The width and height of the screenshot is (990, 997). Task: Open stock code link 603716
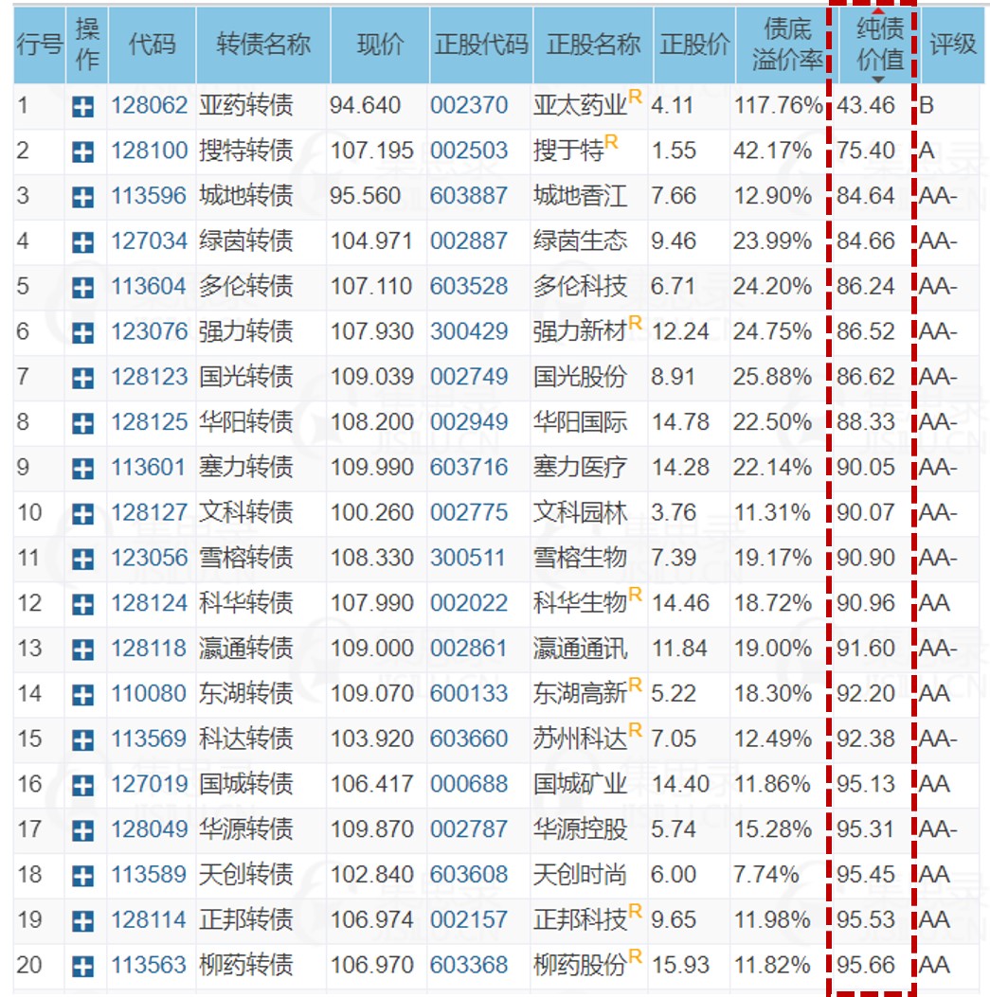(469, 468)
